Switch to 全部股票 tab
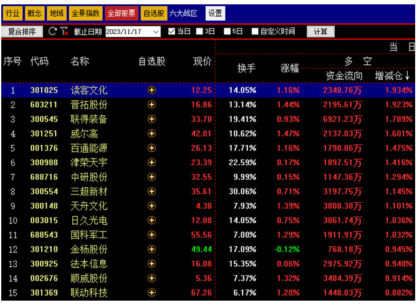Screen dimensions: 417x305 (x=122, y=13)
